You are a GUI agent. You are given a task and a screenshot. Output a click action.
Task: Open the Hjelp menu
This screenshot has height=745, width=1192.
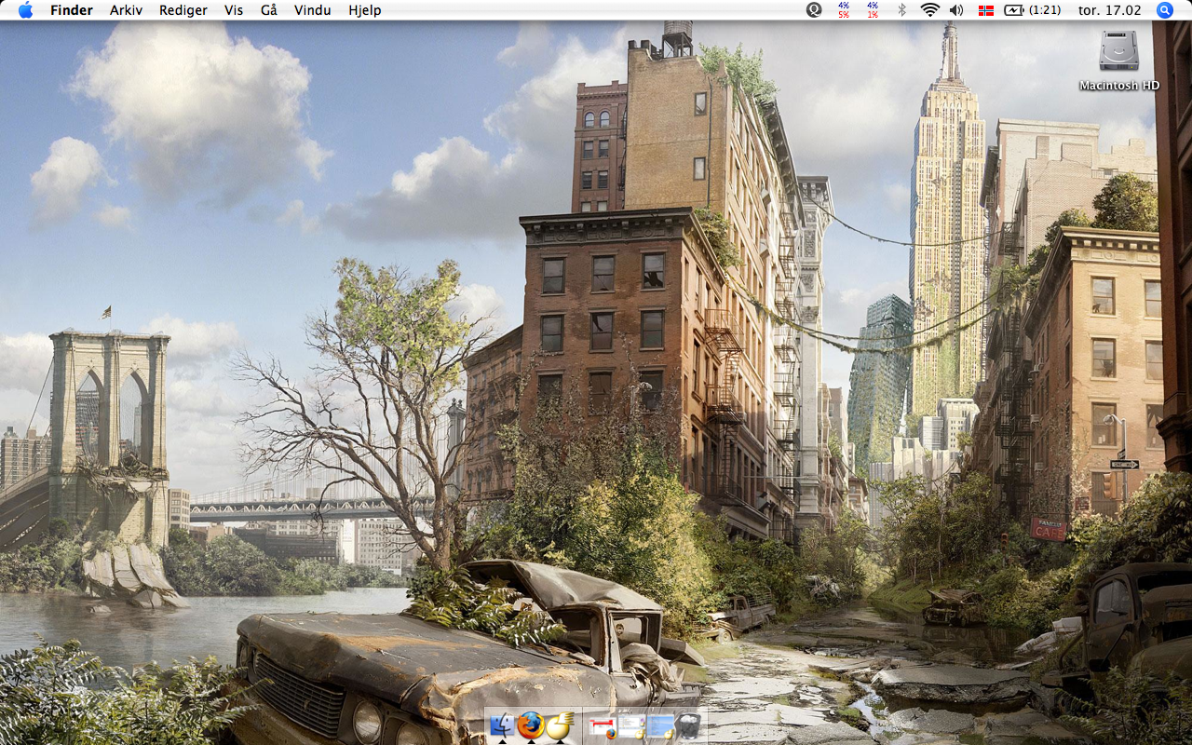(364, 10)
